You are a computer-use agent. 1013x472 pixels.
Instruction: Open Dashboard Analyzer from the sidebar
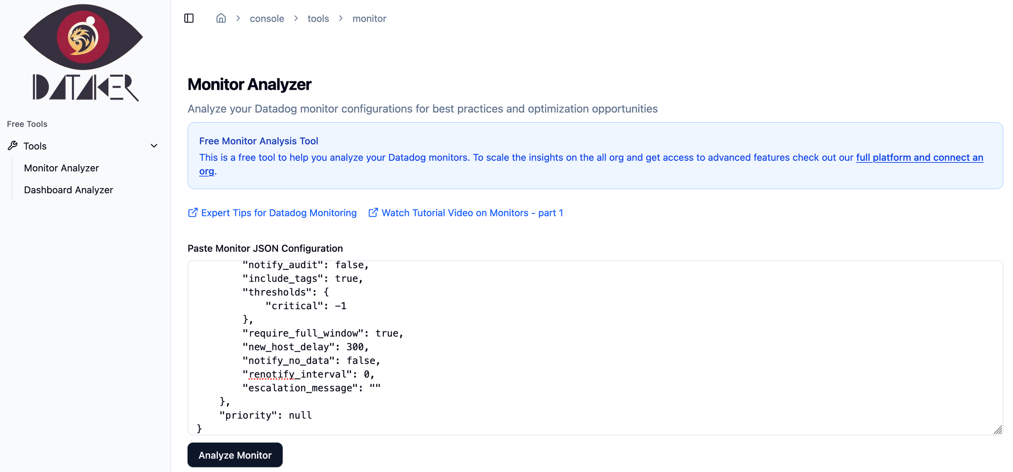68,190
